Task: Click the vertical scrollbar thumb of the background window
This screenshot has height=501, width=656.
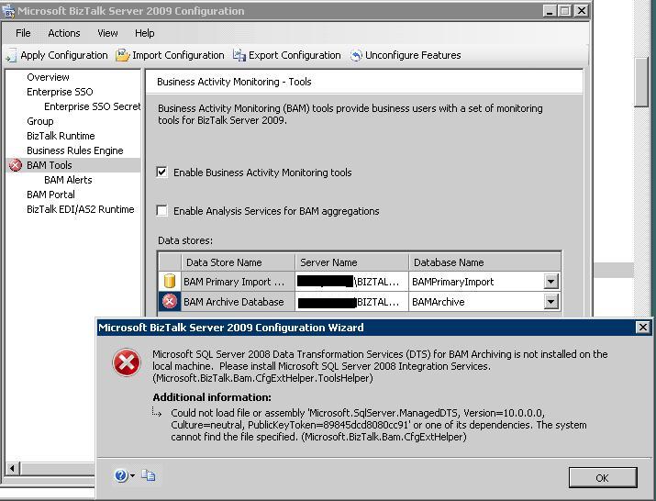Action: coord(641,83)
